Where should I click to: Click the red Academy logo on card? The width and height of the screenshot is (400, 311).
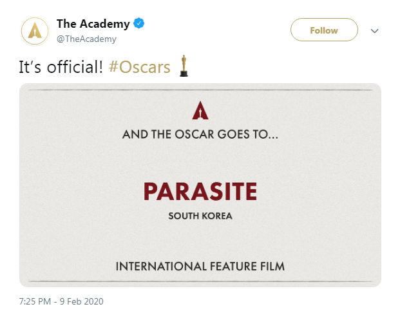(x=200, y=110)
